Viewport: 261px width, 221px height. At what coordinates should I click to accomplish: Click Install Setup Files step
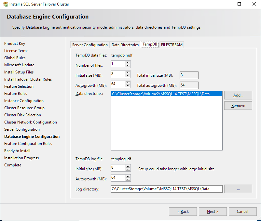click(x=19, y=72)
